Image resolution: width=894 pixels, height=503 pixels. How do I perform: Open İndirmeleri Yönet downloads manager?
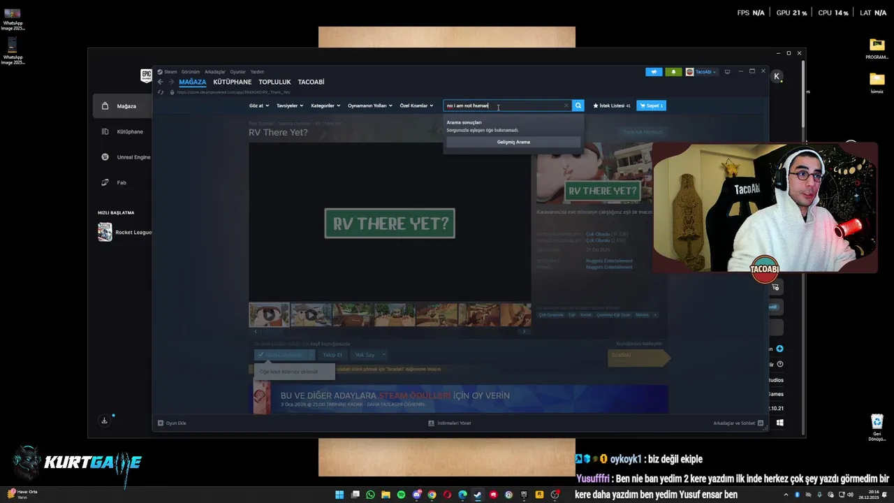pos(449,423)
